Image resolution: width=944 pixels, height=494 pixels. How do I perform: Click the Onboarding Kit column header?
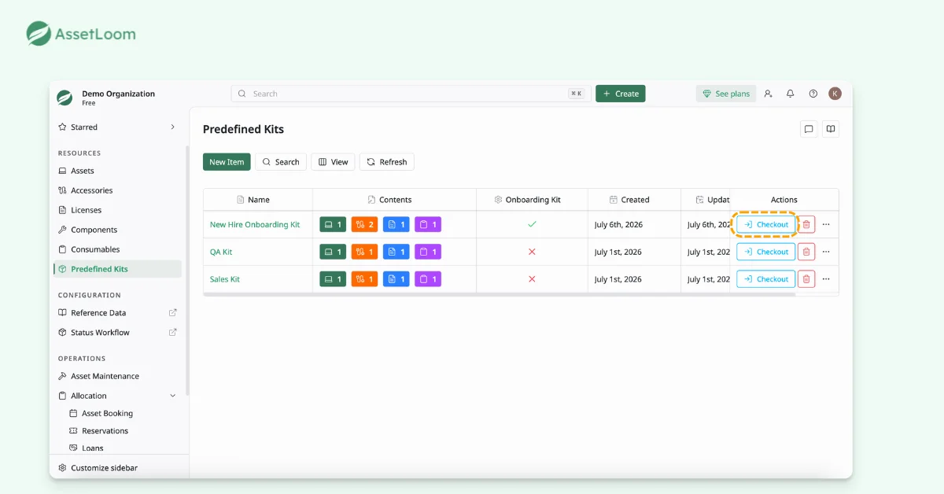point(533,200)
